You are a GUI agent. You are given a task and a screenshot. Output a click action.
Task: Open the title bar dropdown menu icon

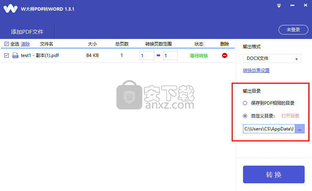click(279, 6)
